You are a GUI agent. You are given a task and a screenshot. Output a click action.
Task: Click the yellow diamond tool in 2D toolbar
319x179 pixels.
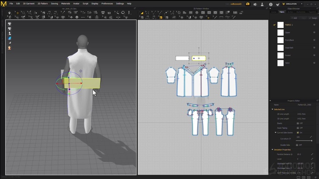(208, 17)
